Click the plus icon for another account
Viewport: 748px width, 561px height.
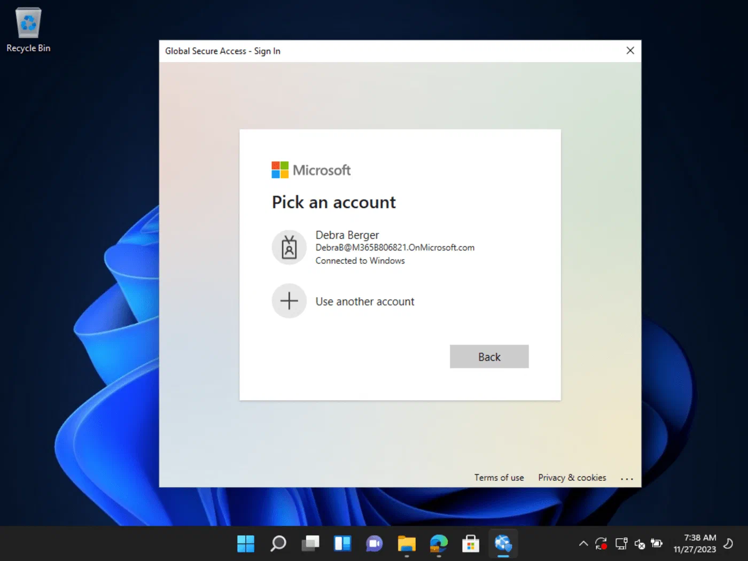pos(289,301)
